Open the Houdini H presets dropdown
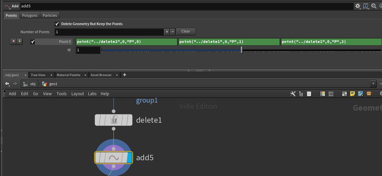 tap(366, 6)
